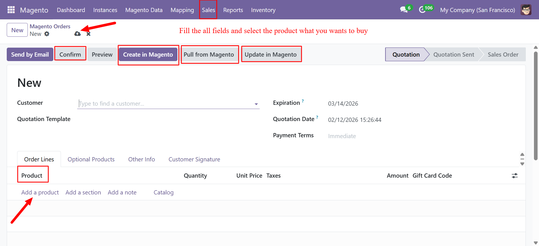Image resolution: width=539 pixels, height=246 pixels.
Task: Open the Reports menu
Action: coord(233,10)
